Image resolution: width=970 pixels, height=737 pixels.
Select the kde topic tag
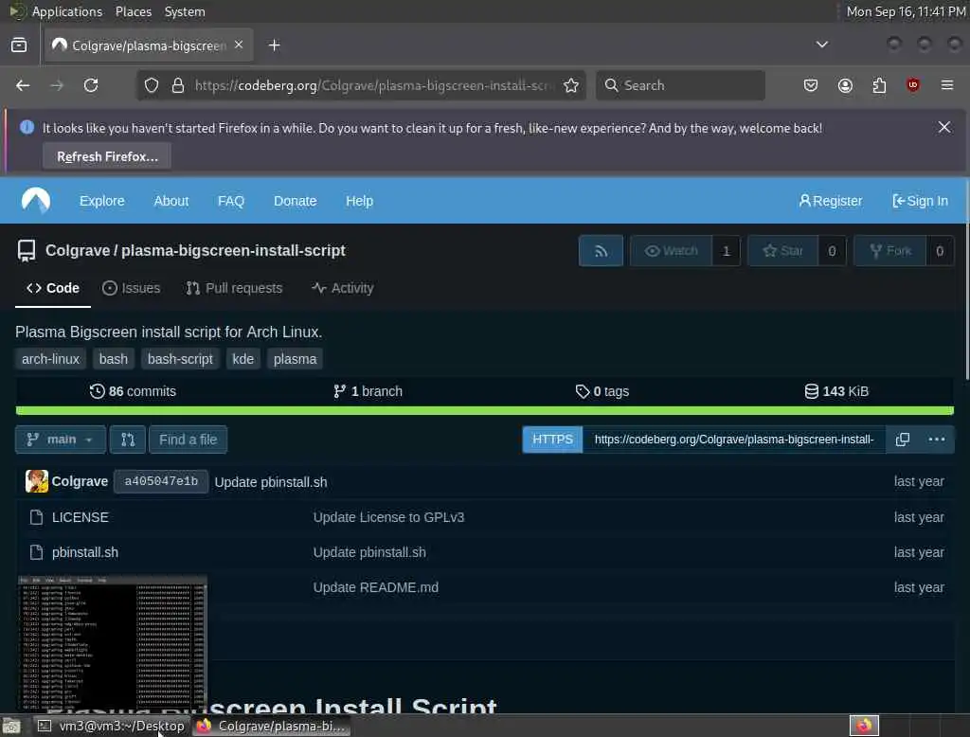[x=243, y=359]
